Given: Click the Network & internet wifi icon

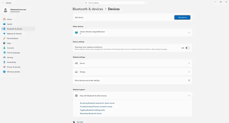Looking at the screenshot, I should (x=4, y=34).
